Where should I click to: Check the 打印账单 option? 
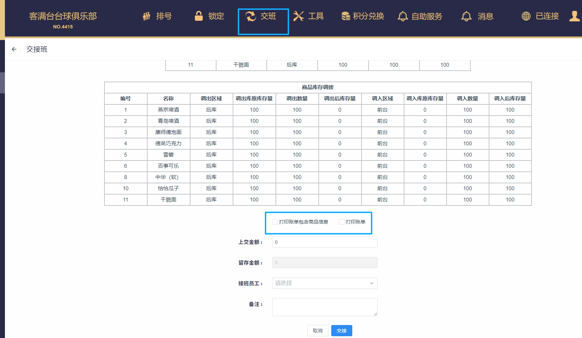coord(341,222)
